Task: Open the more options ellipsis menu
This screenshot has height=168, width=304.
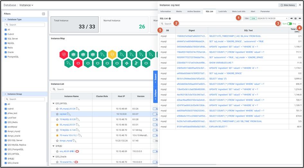Action: [x=300, y=24]
